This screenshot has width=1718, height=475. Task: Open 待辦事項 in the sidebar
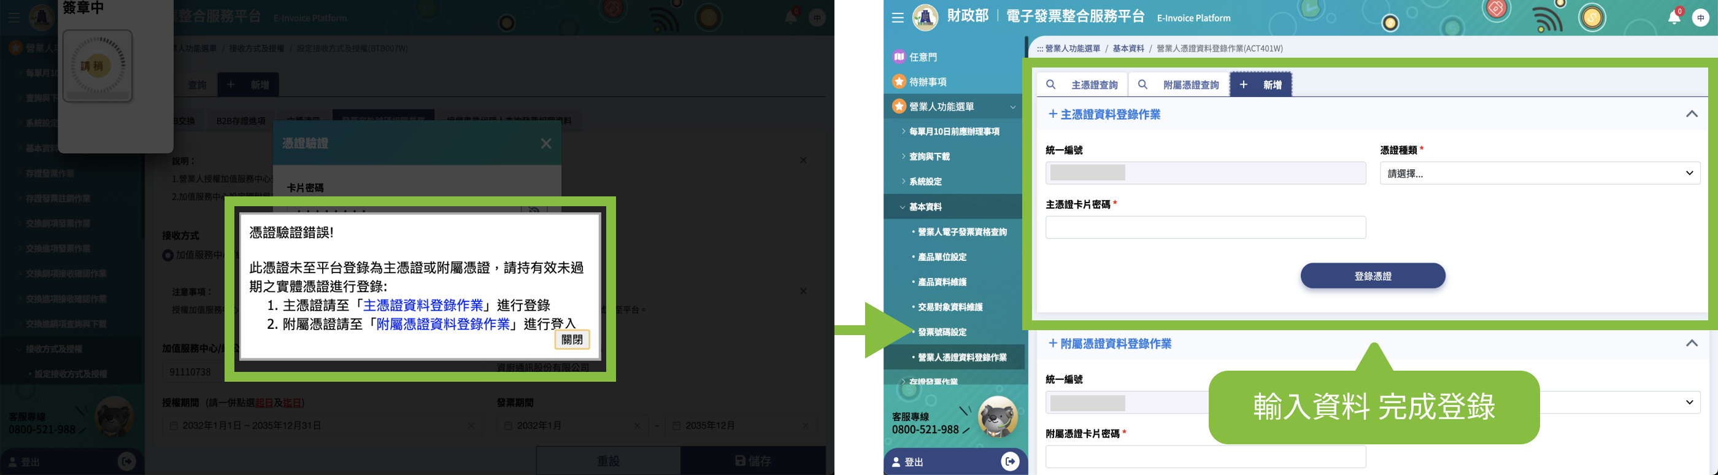click(x=928, y=82)
